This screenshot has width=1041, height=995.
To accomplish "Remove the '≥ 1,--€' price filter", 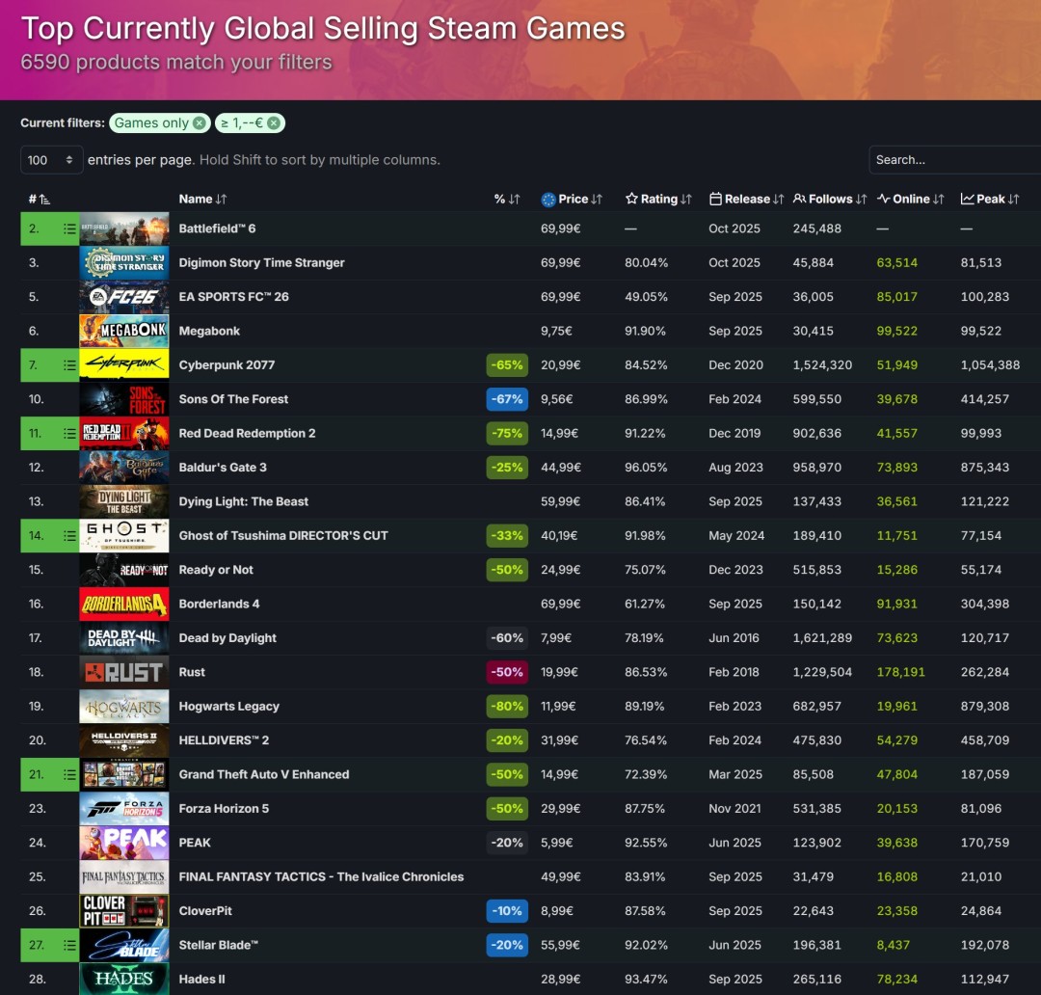I will pyautogui.click(x=274, y=123).
